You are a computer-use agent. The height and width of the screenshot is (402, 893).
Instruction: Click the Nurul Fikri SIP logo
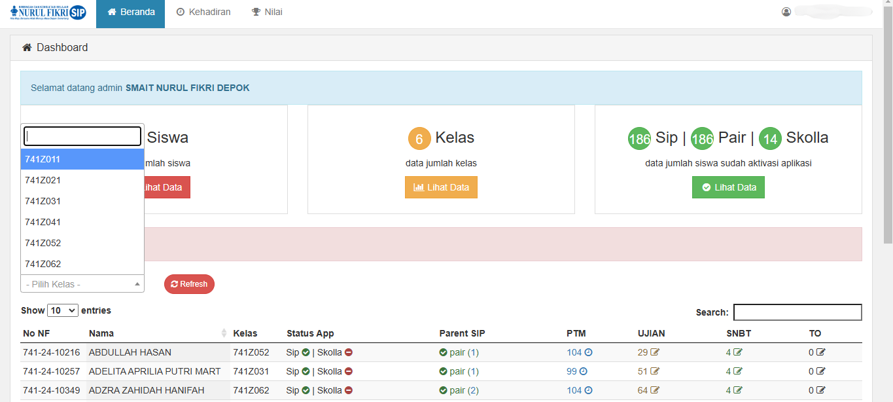point(48,13)
